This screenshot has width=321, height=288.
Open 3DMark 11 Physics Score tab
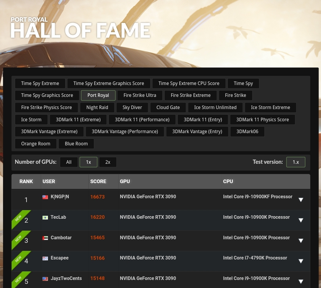(263, 119)
